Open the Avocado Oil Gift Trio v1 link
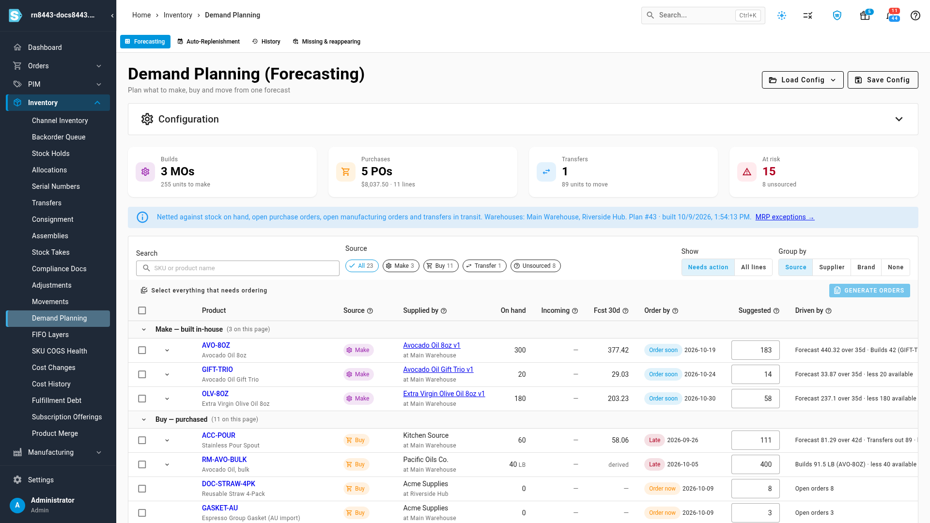This screenshot has width=930, height=523. 438,369
